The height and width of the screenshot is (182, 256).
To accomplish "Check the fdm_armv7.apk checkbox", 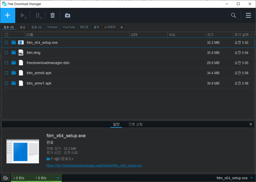I will (x=6, y=83).
